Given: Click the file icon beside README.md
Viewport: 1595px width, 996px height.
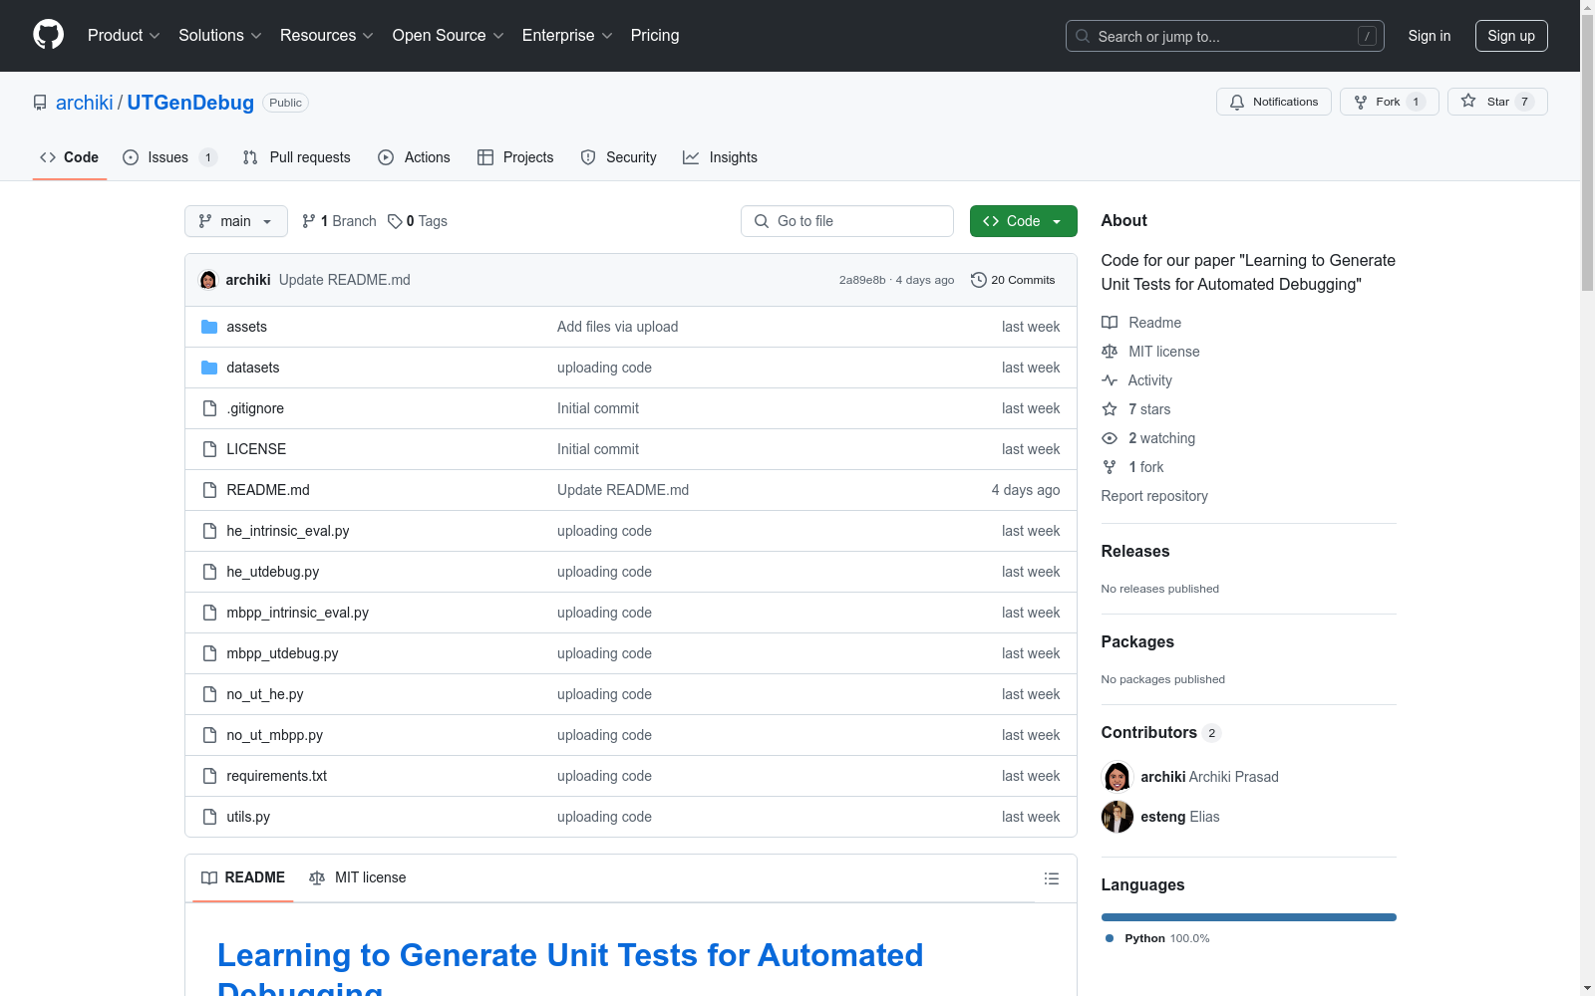Looking at the screenshot, I should point(209,490).
